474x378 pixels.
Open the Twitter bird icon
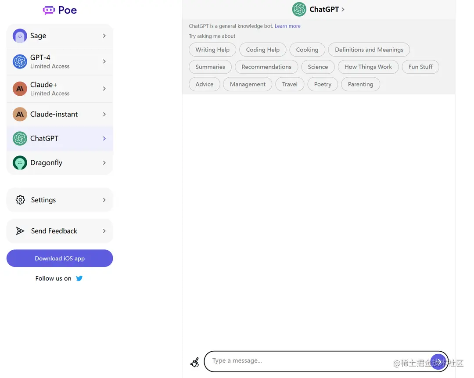click(x=79, y=278)
